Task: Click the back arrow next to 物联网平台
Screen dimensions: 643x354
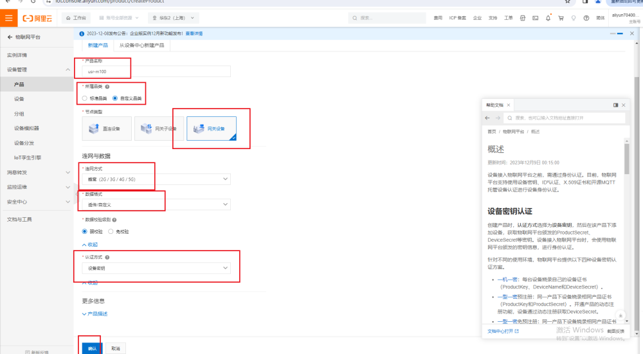Action: (x=10, y=37)
